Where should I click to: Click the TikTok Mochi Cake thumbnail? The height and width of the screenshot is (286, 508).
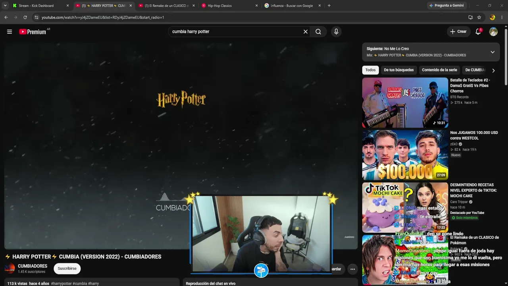(x=405, y=207)
